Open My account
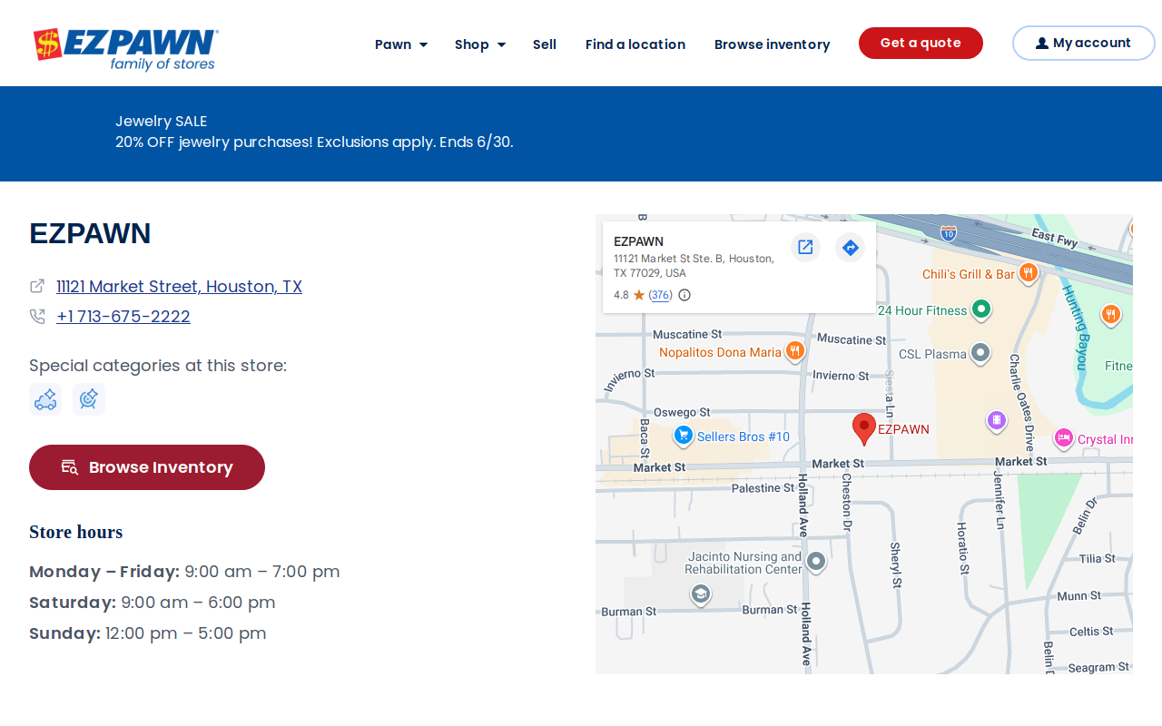The image size is (1162, 726). pos(1083,43)
